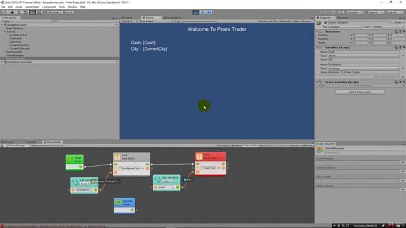Toggle Maximize On Play
Image resolution: width=406 pixels, height=228 pixels.
tap(268, 21)
